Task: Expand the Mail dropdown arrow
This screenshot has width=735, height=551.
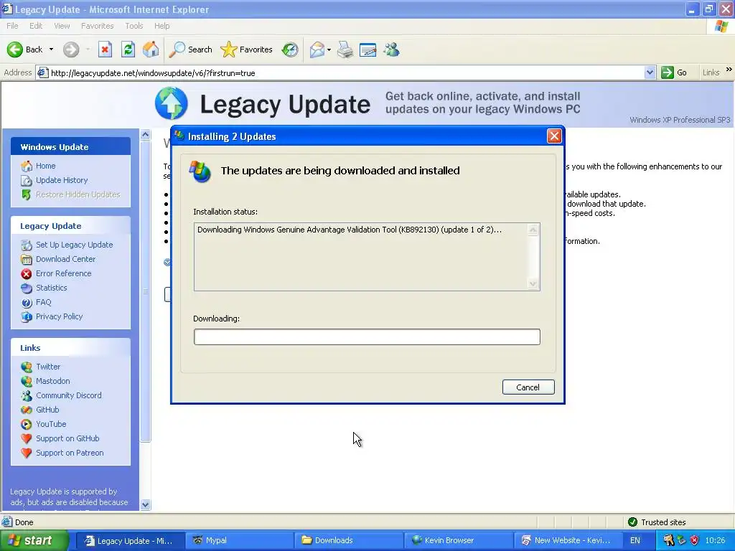Action: [329, 50]
